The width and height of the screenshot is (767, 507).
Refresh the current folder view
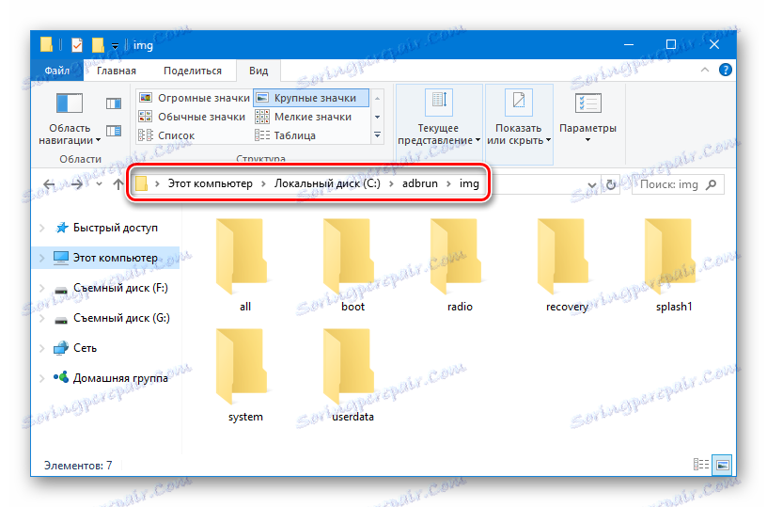click(x=610, y=184)
